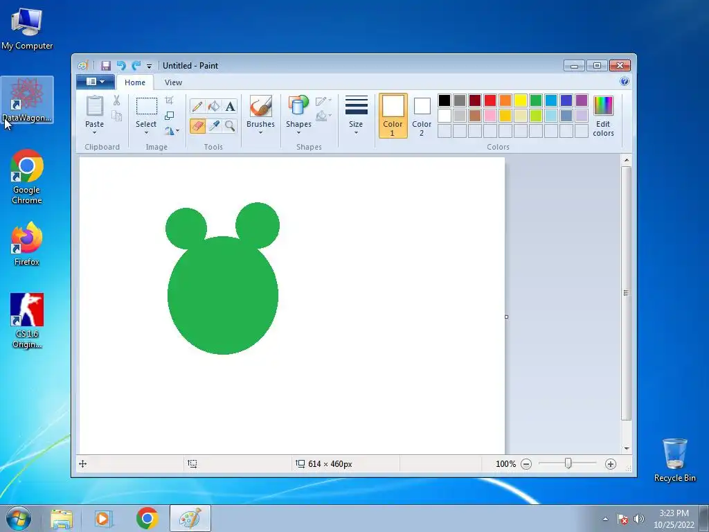This screenshot has width=709, height=532.
Task: Click the Google Chrome desktop icon
Action: pyautogui.click(x=27, y=177)
